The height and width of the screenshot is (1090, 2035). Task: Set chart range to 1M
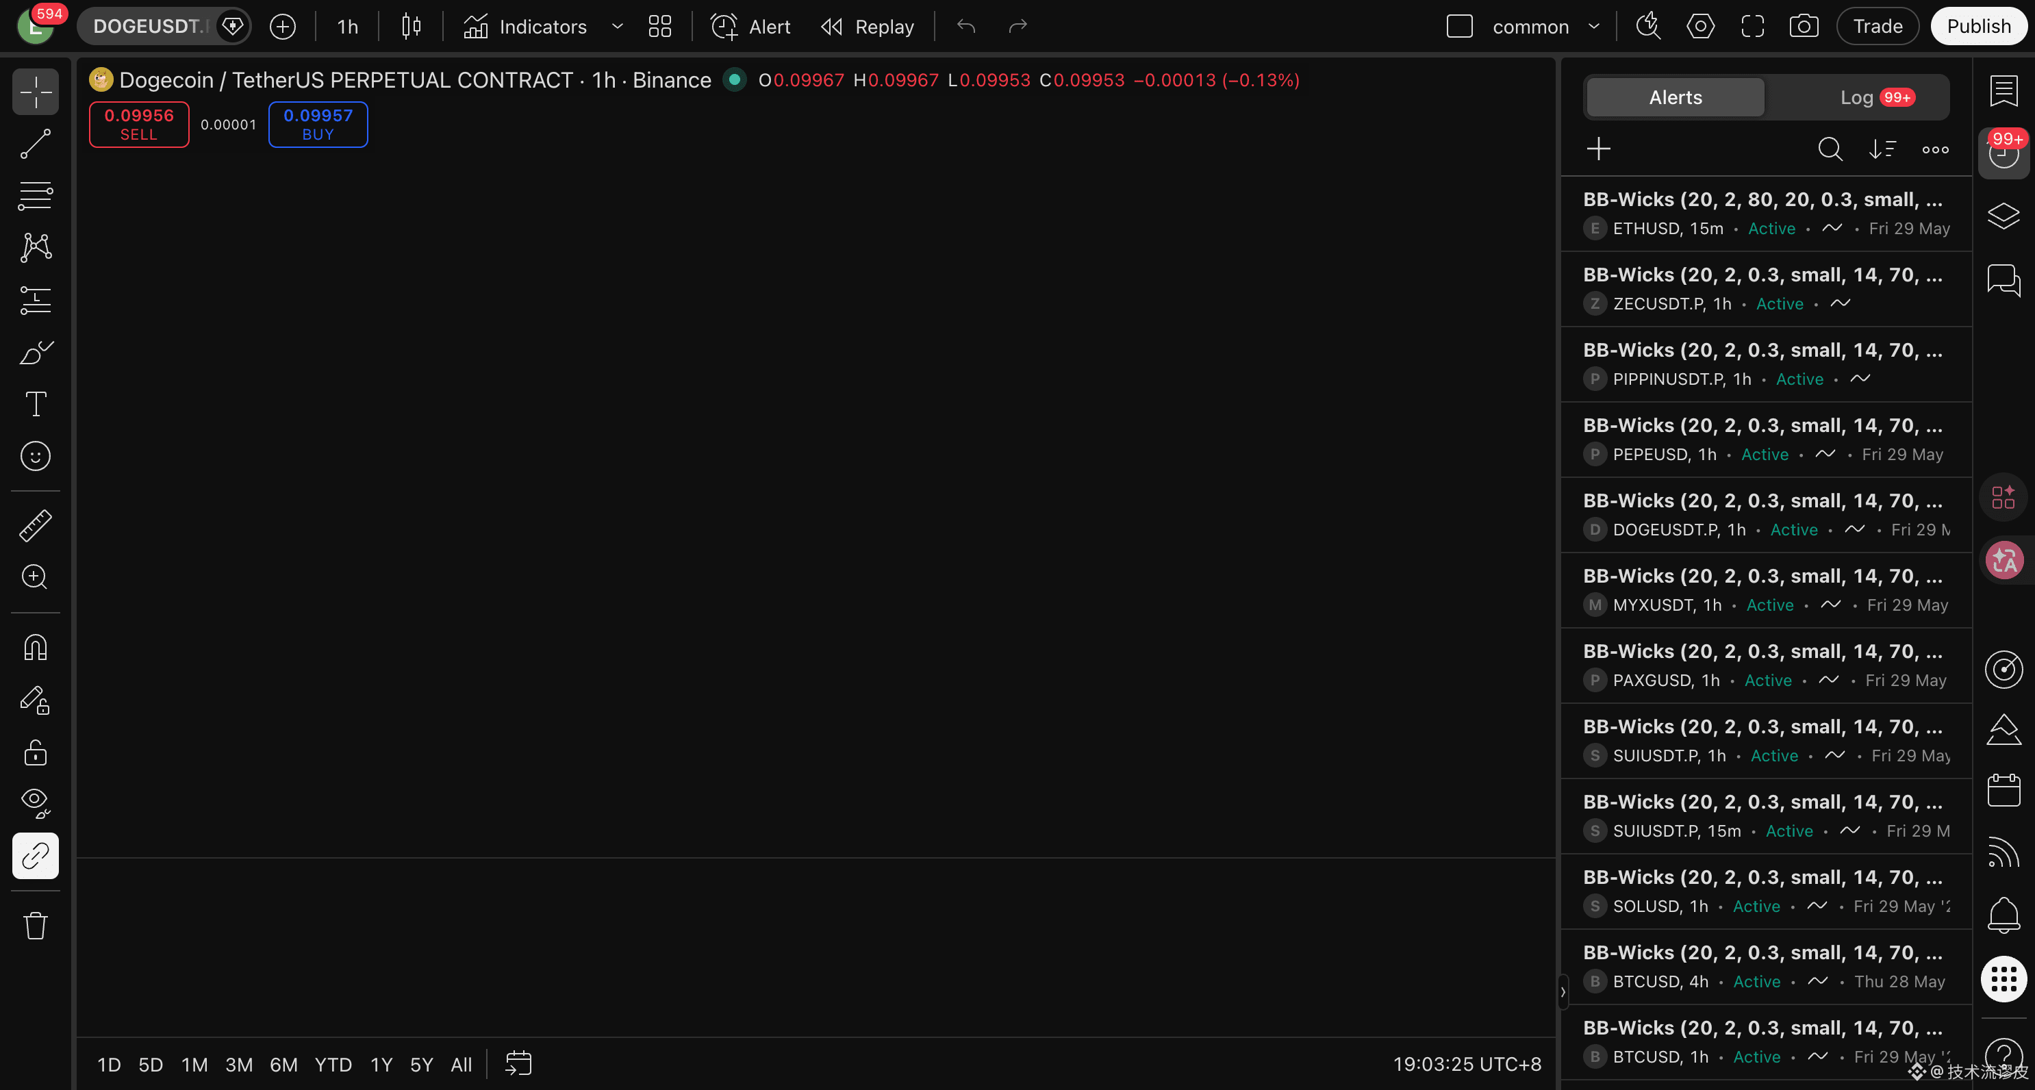pyautogui.click(x=194, y=1065)
